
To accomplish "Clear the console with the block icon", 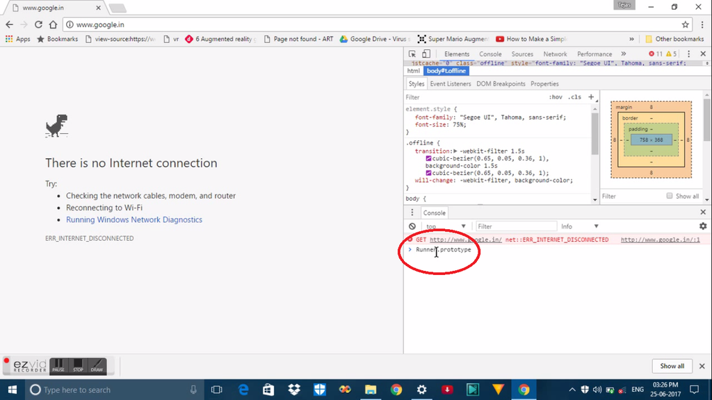I will click(412, 226).
